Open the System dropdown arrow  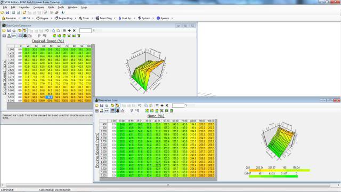point(153,18)
